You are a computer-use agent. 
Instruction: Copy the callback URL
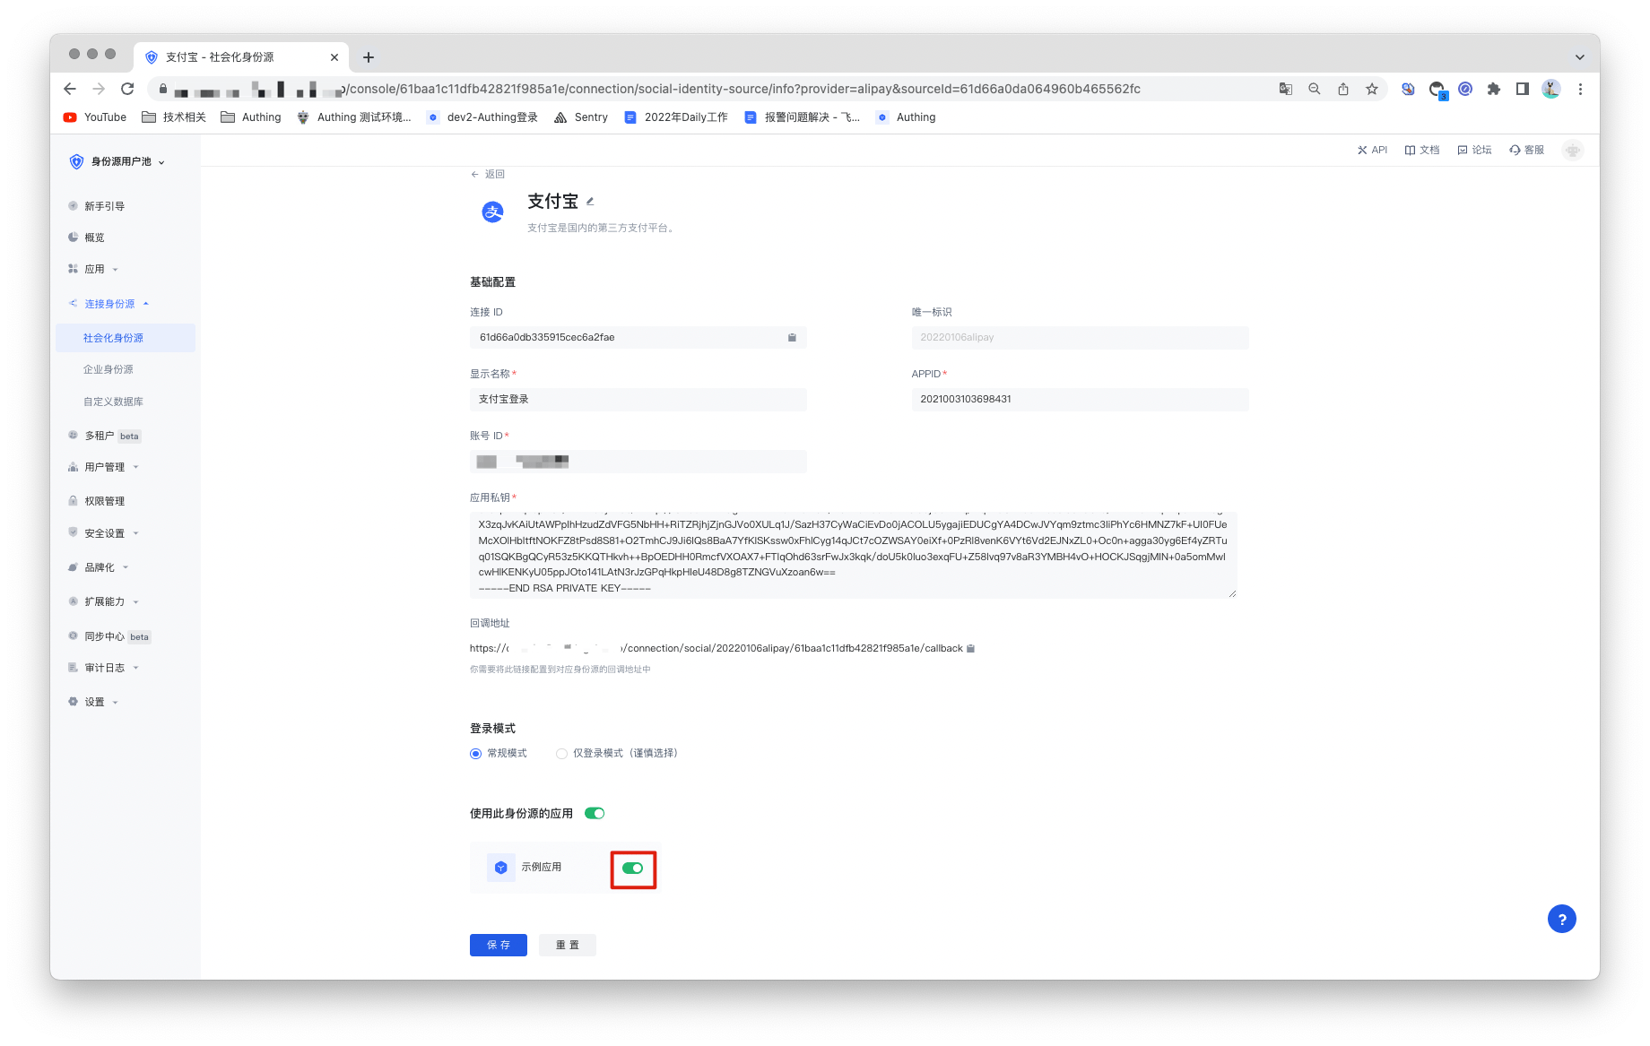coord(971,649)
